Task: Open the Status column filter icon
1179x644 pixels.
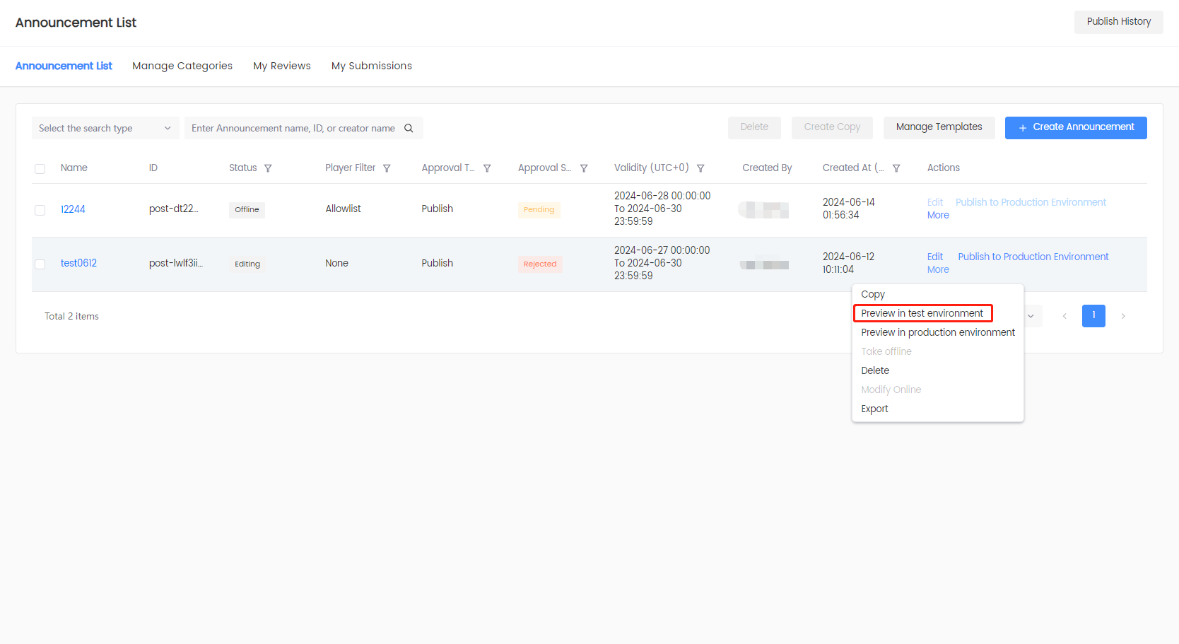Action: 268,168
